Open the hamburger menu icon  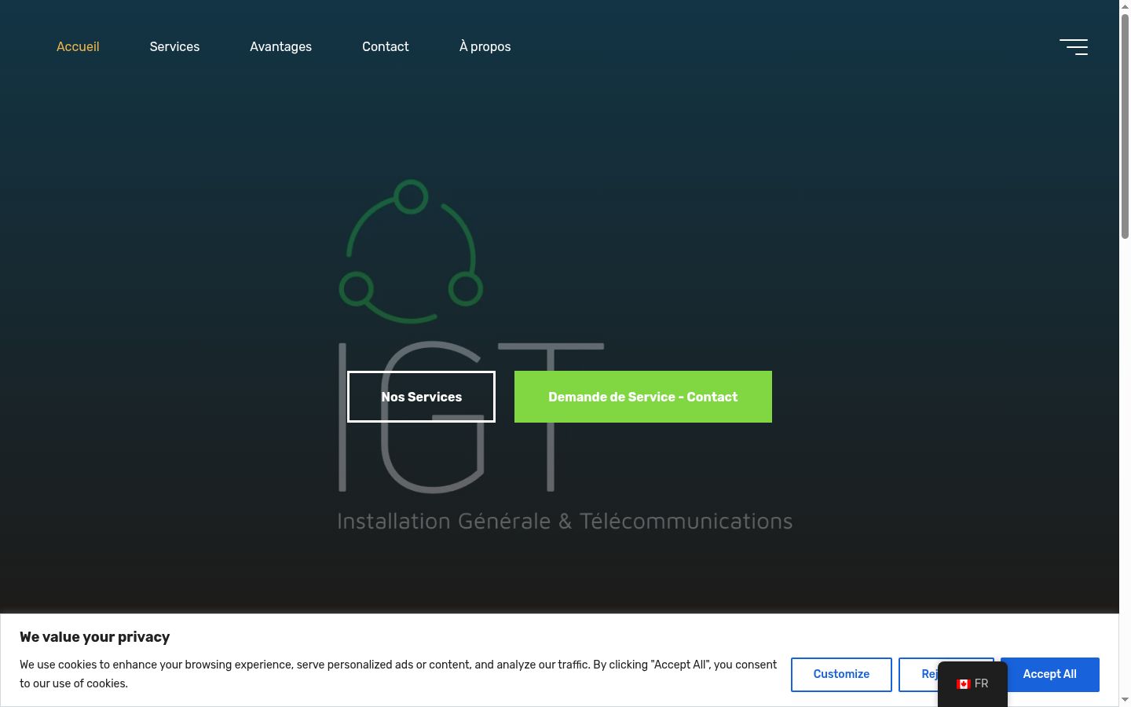coord(1074,47)
